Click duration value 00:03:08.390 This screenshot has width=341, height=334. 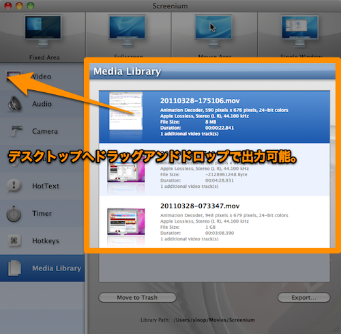tap(220, 233)
